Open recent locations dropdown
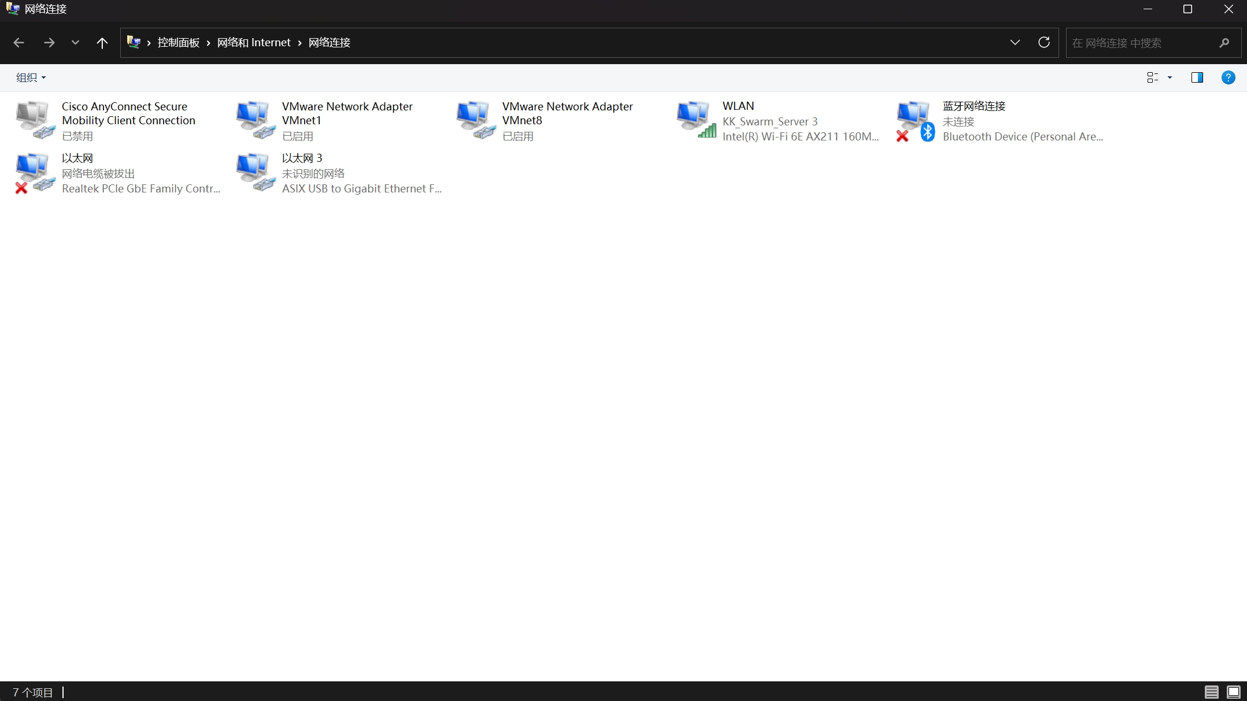The width and height of the screenshot is (1247, 701). 75,42
